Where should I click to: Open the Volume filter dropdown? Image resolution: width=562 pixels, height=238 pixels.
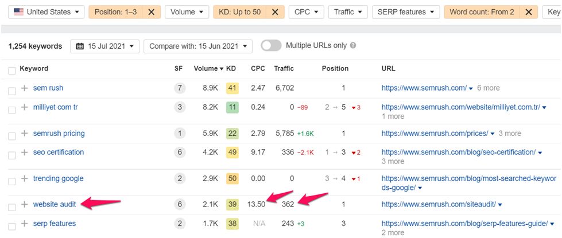click(x=187, y=12)
